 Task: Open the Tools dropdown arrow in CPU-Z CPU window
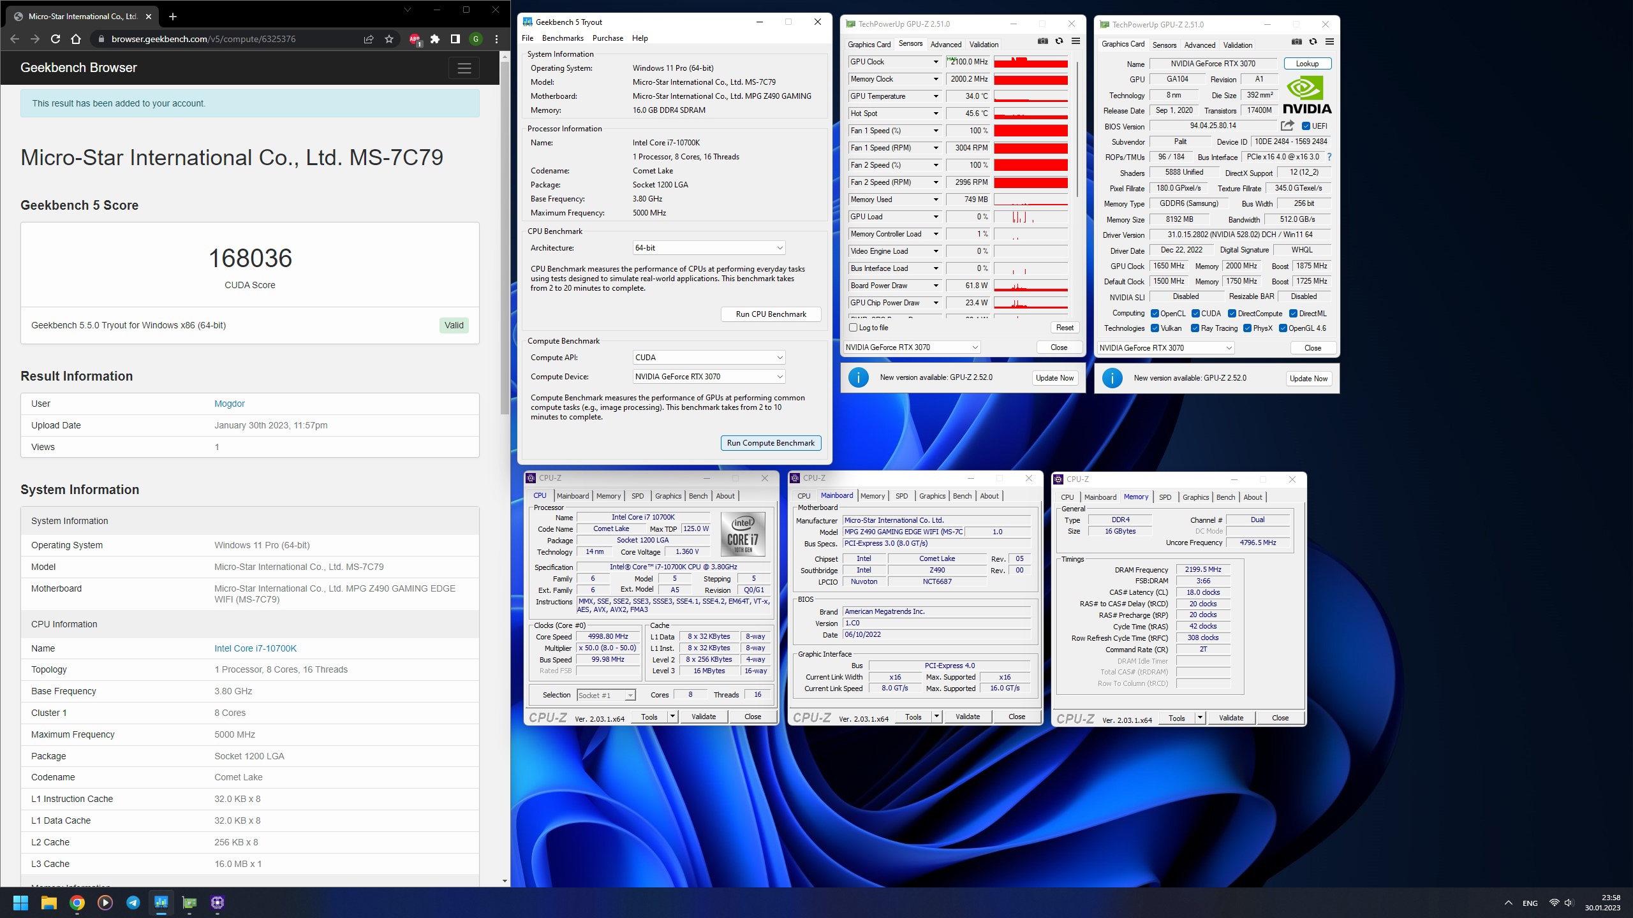pos(672,717)
